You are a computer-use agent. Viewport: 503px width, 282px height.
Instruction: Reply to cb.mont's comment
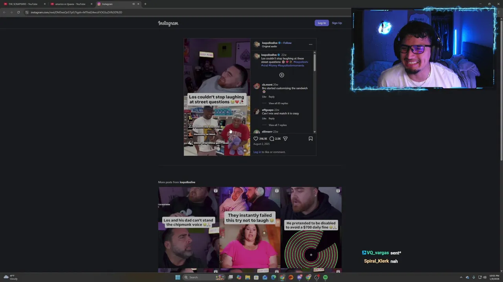click(x=272, y=97)
